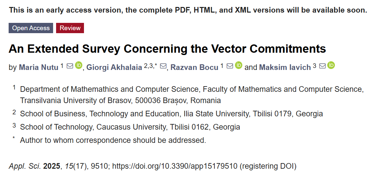Click the Open Access badge

[x=31, y=28]
